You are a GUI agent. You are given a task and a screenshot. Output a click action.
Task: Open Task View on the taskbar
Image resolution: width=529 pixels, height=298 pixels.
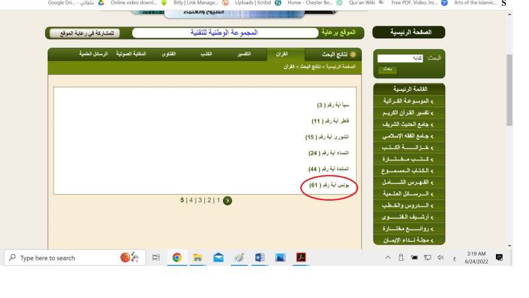pyautogui.click(x=155, y=258)
